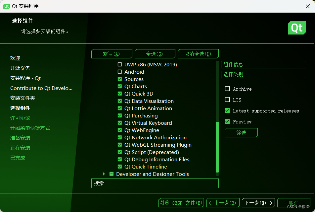Viewport: 315px width, 212px height.
Task: Enable the LTS category checkbox
Action: [x=227, y=100]
